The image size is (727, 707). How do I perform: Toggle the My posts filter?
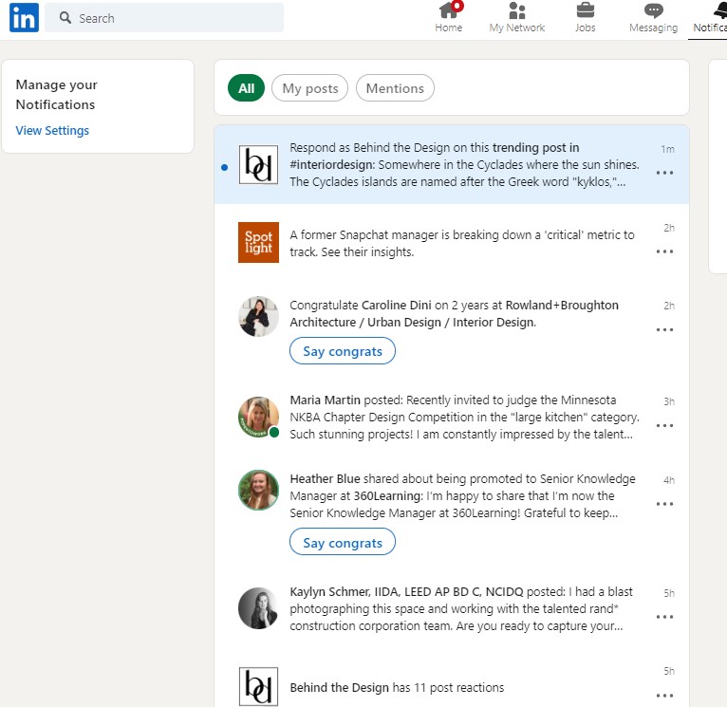pyautogui.click(x=310, y=88)
